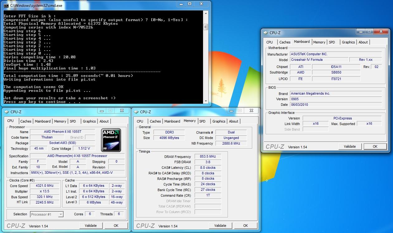Click the Multiplier x 13.5 value
This screenshot has height=233, width=393.
(x=45, y=191)
